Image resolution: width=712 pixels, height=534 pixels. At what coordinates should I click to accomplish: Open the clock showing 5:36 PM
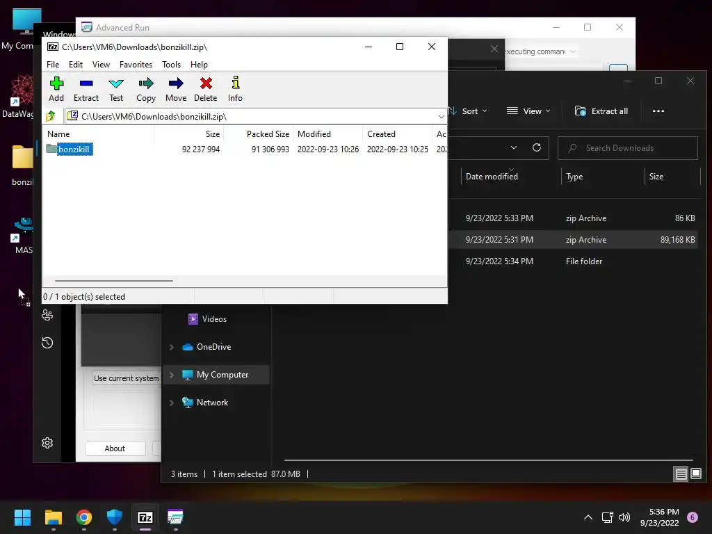tap(659, 517)
